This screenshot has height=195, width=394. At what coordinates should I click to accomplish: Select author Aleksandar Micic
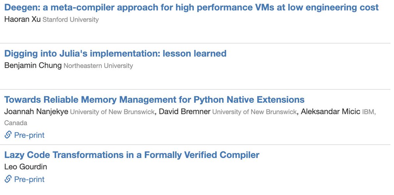330,112
